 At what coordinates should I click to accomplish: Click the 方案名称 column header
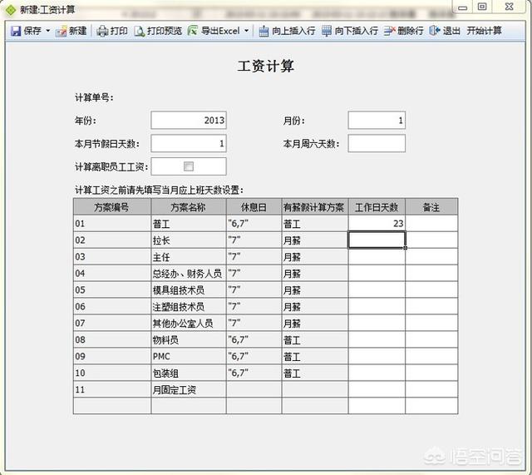tap(188, 207)
